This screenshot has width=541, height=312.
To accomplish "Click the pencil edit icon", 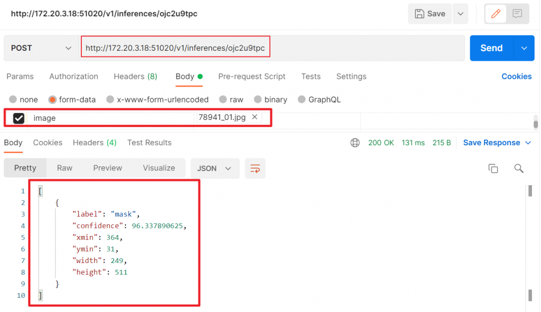I will (496, 14).
